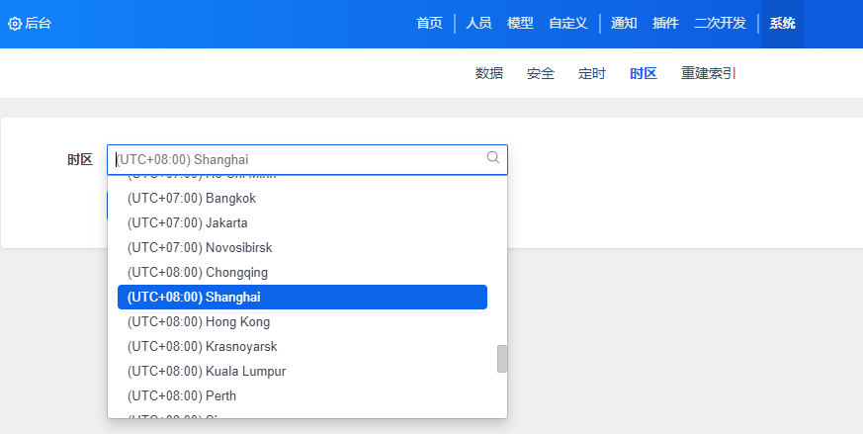Image resolution: width=863 pixels, height=434 pixels.
Task: Click the dropdown list scrollbar thumb
Action: 502,359
